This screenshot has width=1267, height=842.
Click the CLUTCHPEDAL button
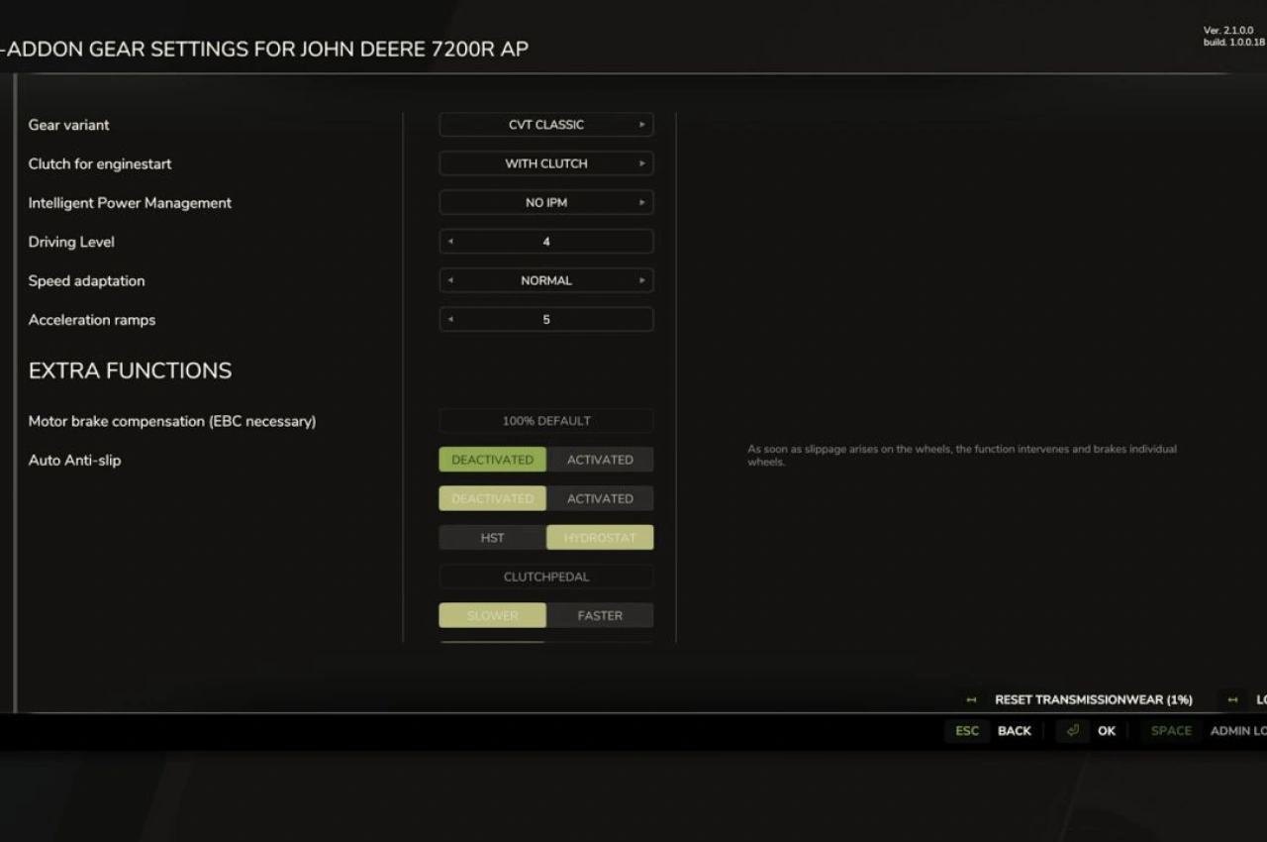tap(545, 577)
